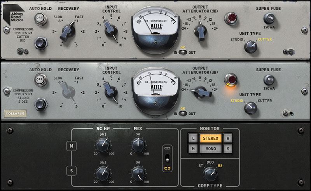311x191 pixels.
Task: Set Output Attenuator to 24 on Sides unit
Action: click(x=216, y=89)
